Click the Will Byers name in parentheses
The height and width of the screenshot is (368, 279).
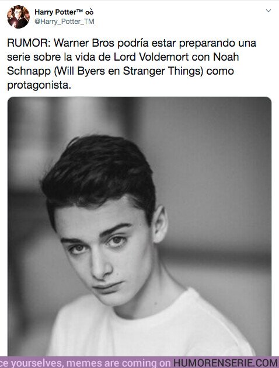79,71
